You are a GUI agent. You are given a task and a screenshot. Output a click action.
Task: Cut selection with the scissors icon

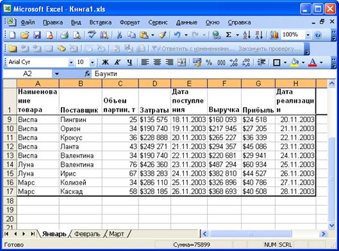click(119, 34)
